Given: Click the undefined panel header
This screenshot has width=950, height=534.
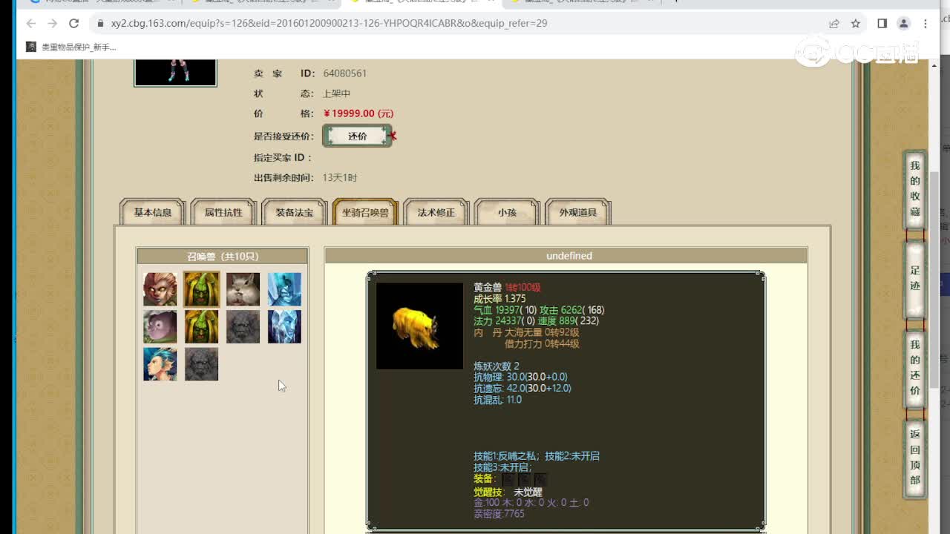Looking at the screenshot, I should (566, 256).
